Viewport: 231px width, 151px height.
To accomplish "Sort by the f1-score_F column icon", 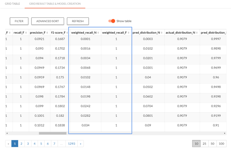I will coord(66,32).
